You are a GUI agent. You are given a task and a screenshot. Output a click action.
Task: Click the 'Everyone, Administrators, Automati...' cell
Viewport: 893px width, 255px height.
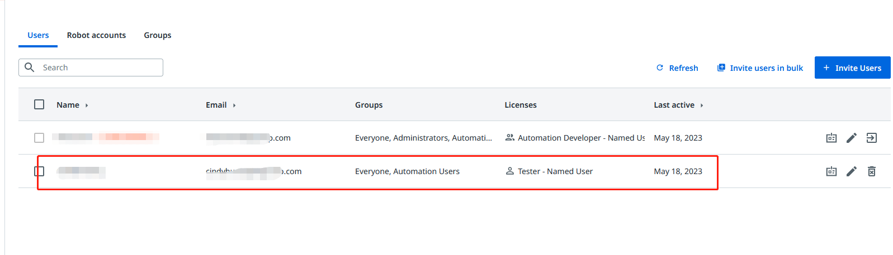pyautogui.click(x=423, y=138)
